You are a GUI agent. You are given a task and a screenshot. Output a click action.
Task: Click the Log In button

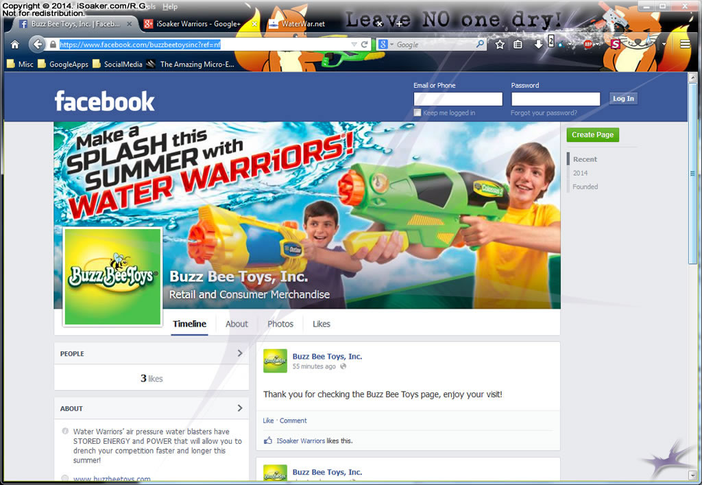click(x=623, y=99)
